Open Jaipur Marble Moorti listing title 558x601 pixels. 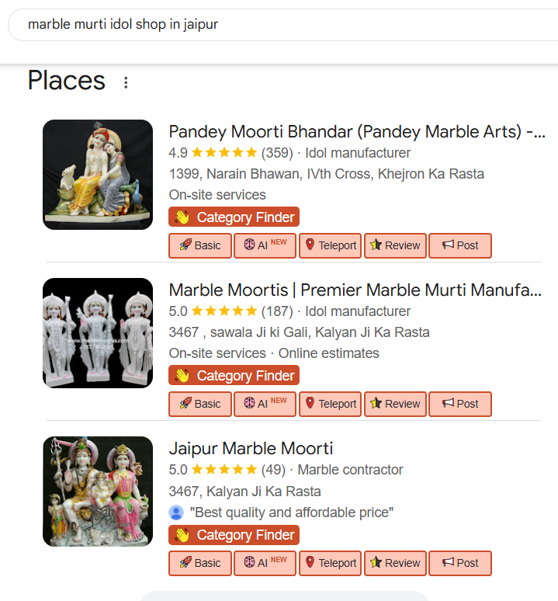(x=251, y=449)
